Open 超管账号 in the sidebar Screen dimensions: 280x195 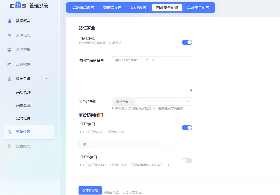pos(23,146)
